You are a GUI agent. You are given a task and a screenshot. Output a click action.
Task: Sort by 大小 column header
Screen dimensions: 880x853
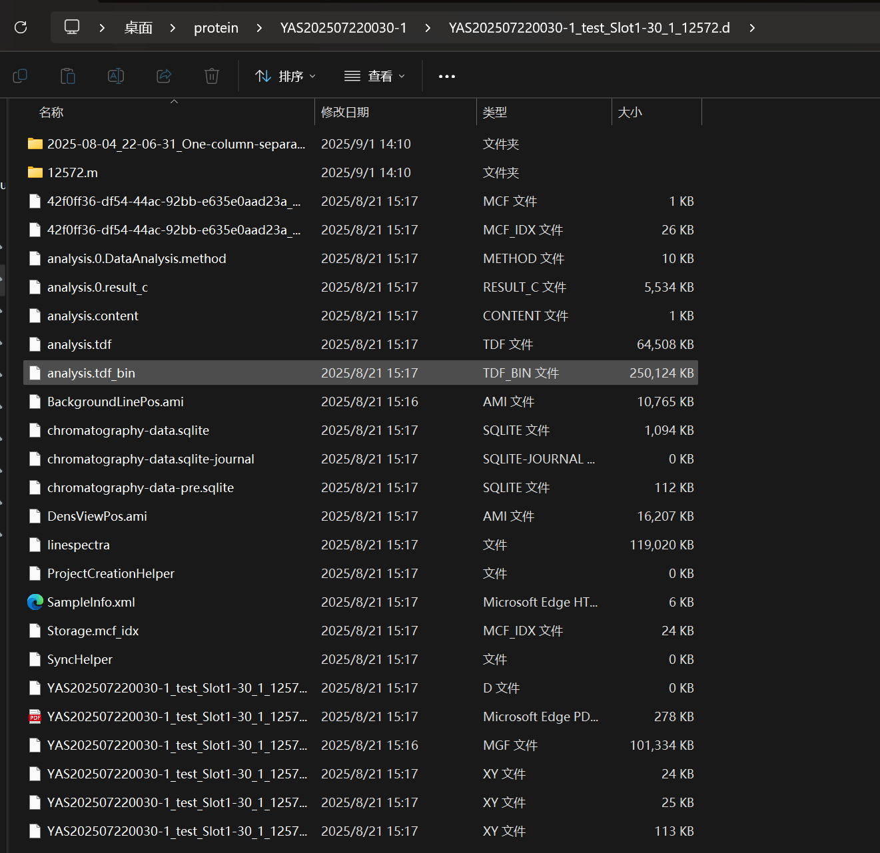pos(630,112)
